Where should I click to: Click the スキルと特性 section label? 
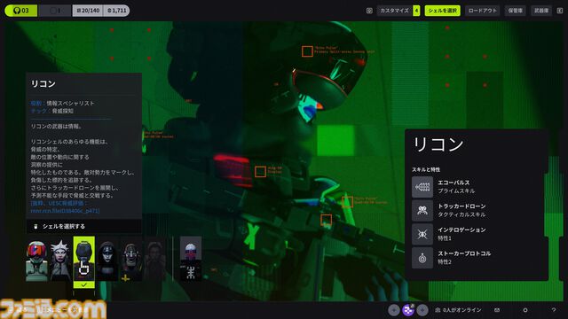(x=426, y=169)
